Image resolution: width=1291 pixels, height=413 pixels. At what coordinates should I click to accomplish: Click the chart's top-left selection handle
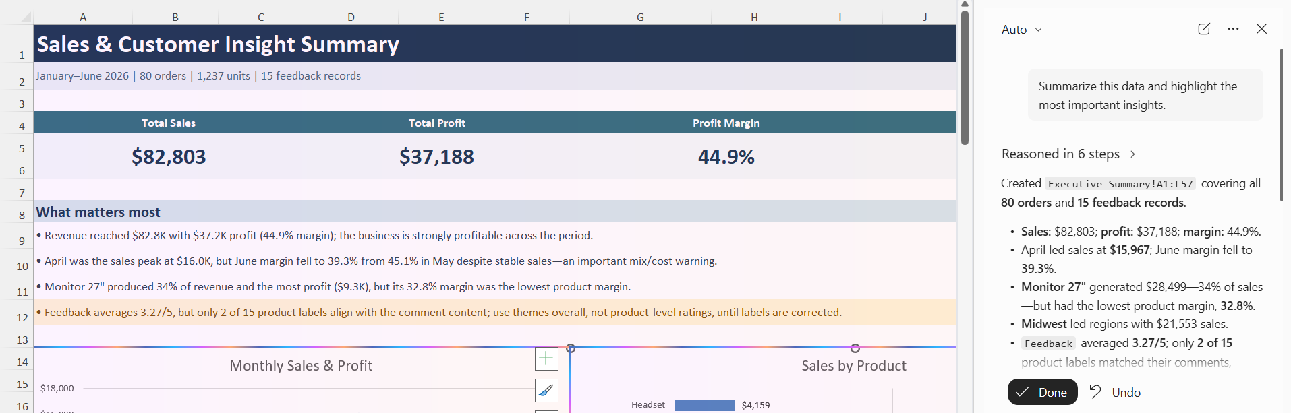click(571, 348)
